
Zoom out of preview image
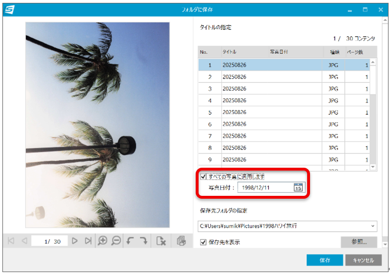pyautogui.click(x=116, y=241)
